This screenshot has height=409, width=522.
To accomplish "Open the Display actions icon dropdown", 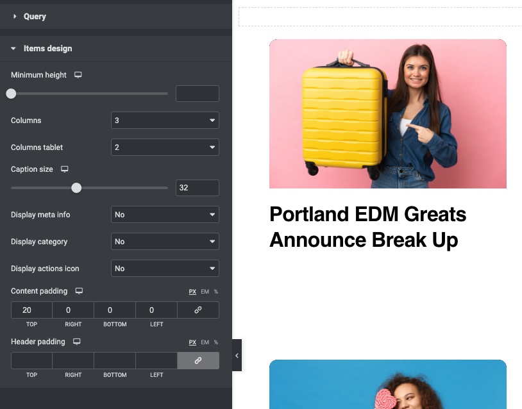I will 165,268.
